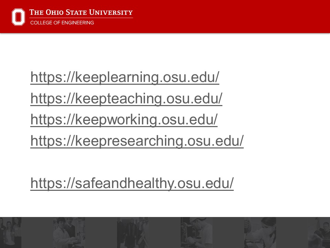Screen dimensions: 330x248
Task: Click the blank white slide background
Action: click(x=282, y=103)
